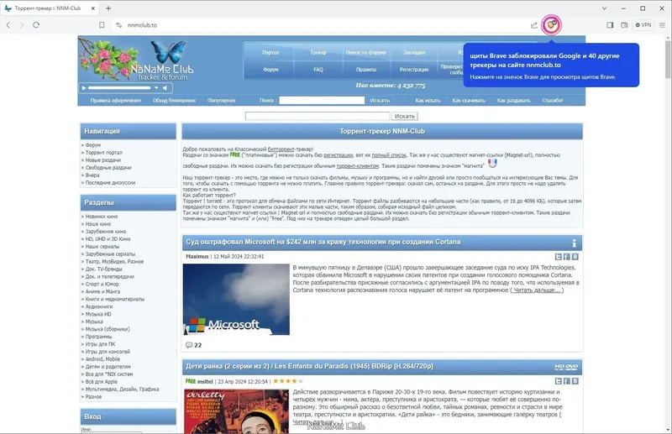The image size is (672, 434).
Task: Click the radio player progress slider
Action: [119, 88]
